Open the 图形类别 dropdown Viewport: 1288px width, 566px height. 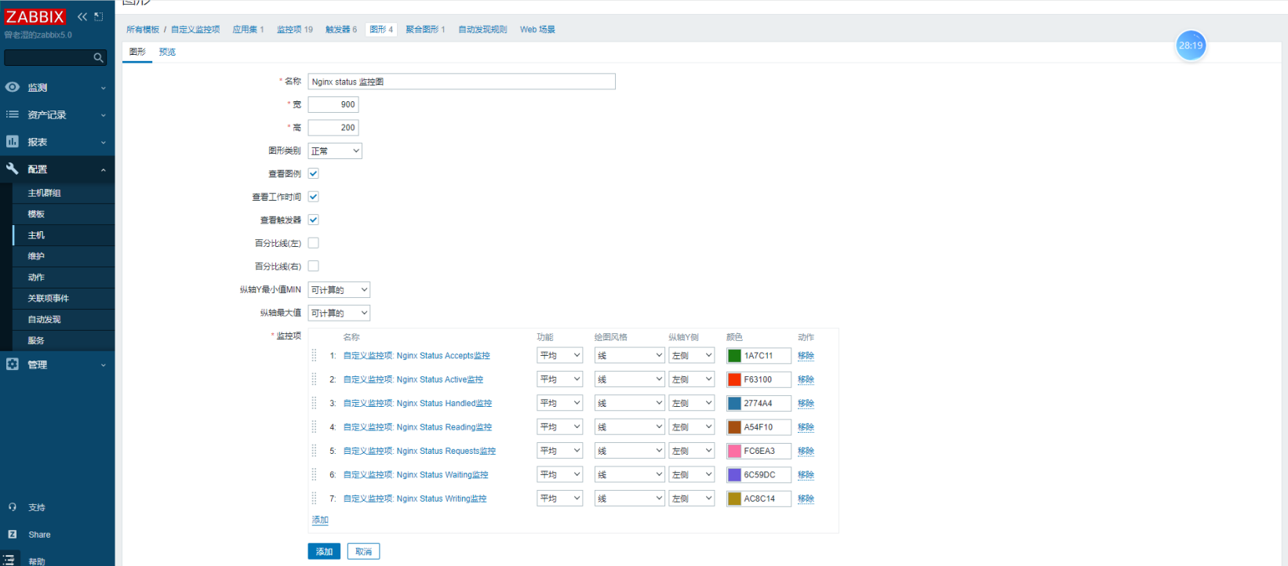click(x=335, y=151)
